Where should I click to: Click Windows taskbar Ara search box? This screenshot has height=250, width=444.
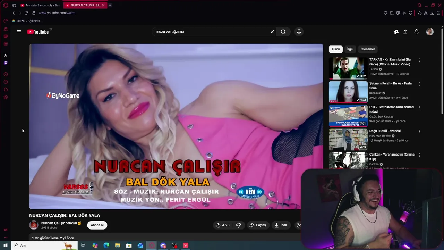coord(45,245)
